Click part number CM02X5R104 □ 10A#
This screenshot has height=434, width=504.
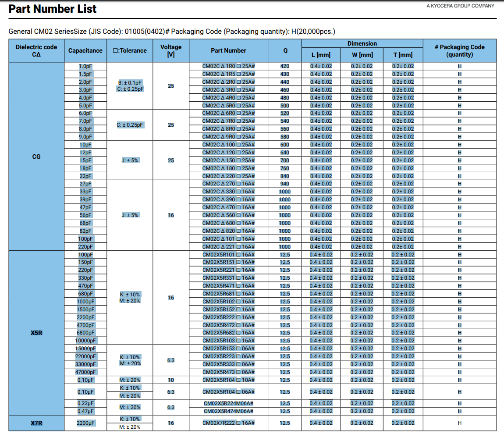(x=228, y=380)
